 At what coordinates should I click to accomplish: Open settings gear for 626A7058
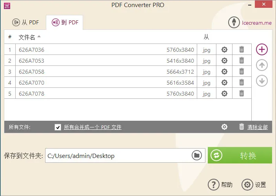[x=224, y=71]
